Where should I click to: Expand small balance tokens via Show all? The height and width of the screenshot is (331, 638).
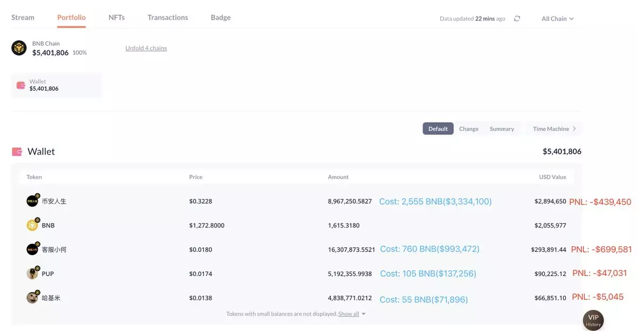pos(351,314)
